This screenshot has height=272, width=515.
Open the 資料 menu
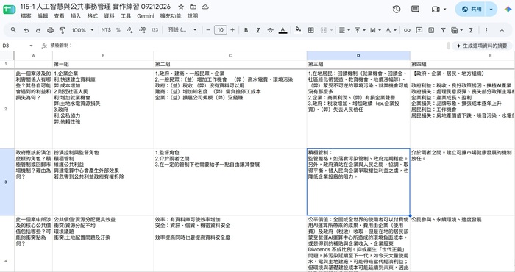(109, 15)
